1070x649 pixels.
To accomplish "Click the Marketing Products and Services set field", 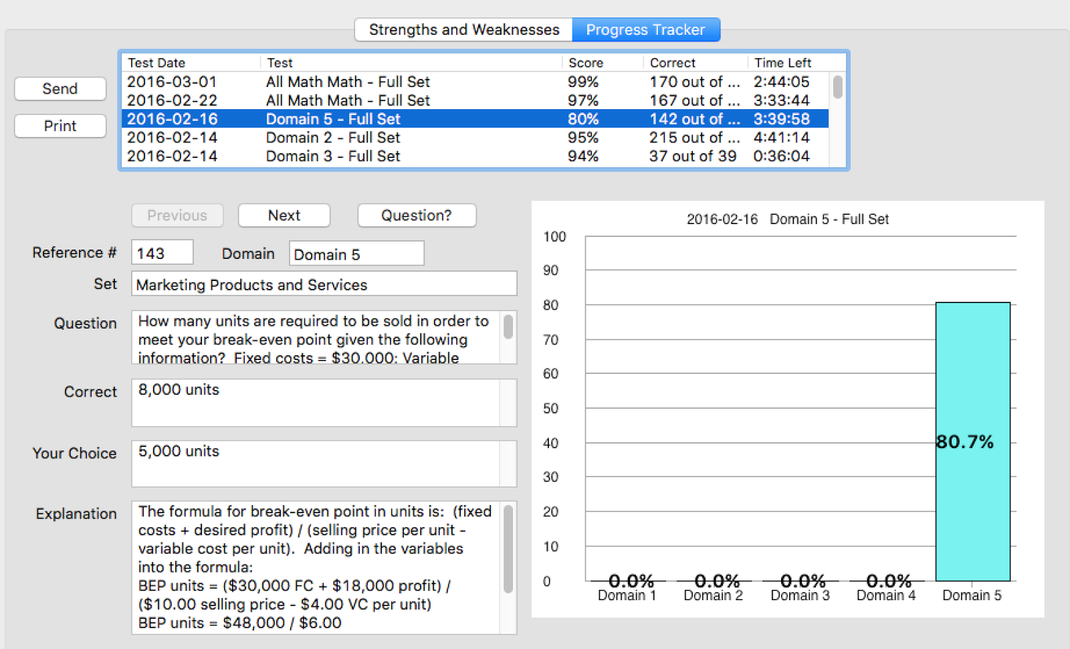I will tap(324, 284).
